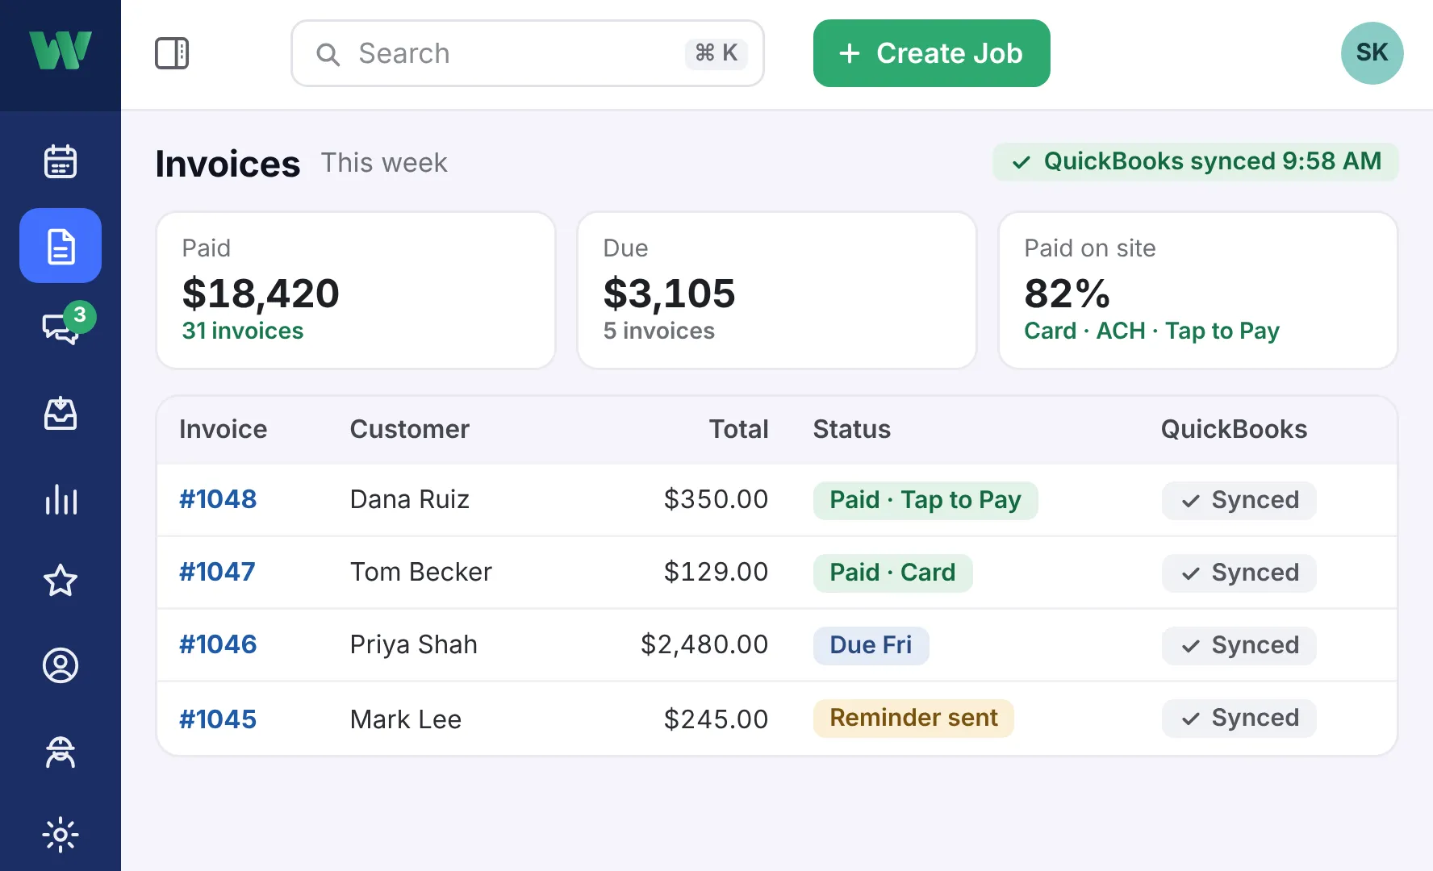This screenshot has width=1433, height=871.
Task: Click customer name Tom Becker
Action: tap(421, 572)
